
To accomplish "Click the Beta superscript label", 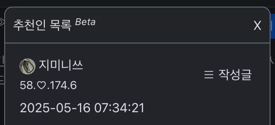I will point(85,22).
